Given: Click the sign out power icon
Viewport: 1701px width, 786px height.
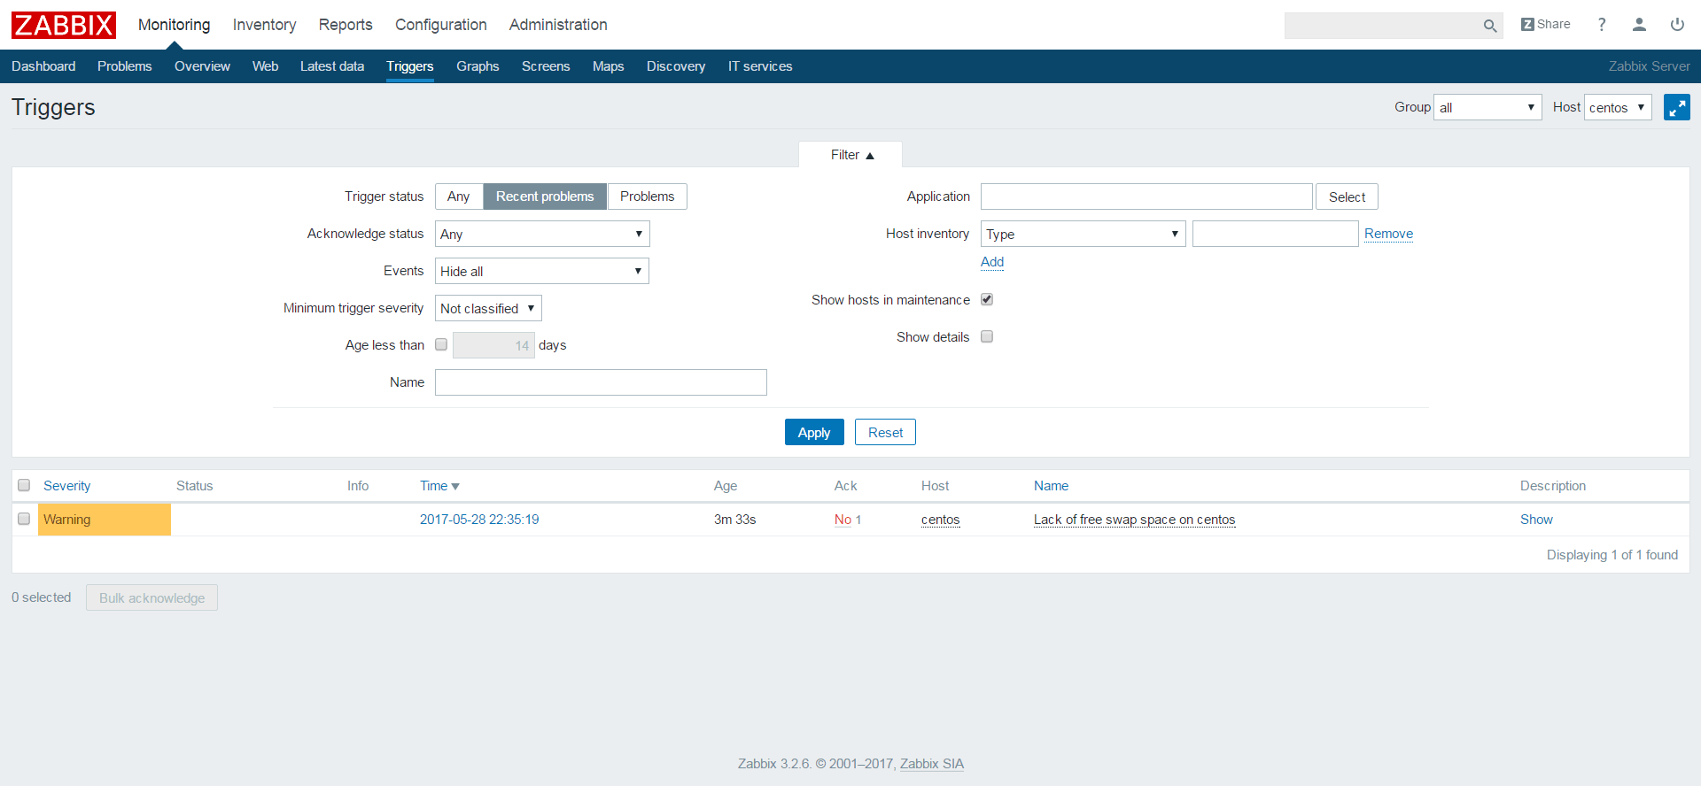Looking at the screenshot, I should (x=1677, y=25).
